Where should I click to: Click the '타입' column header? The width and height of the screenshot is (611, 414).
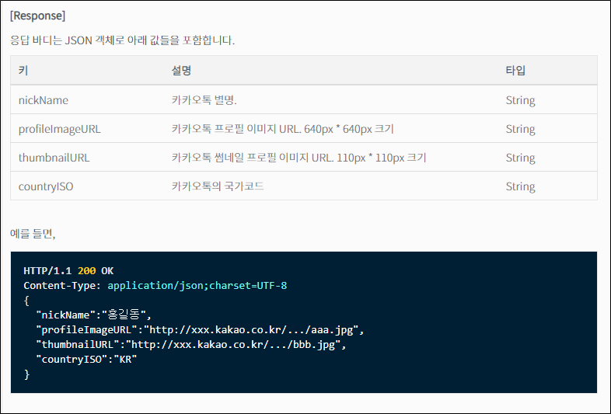pos(515,71)
